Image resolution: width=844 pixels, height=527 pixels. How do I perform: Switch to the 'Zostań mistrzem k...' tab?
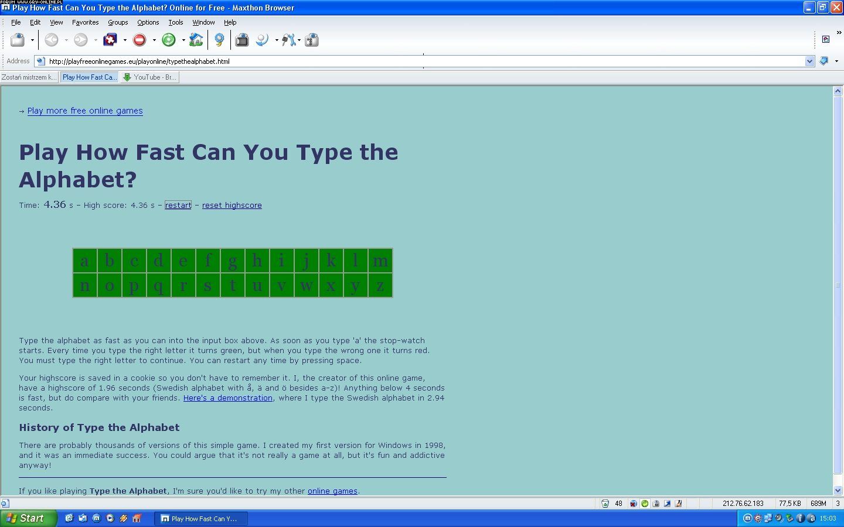click(29, 77)
